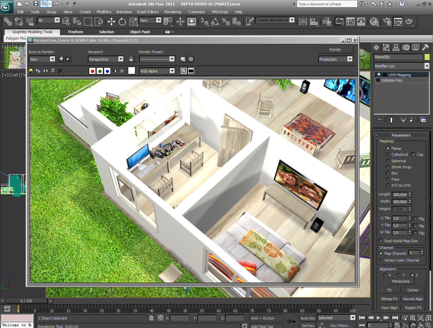This screenshot has height=328, width=433.
Task: Expand the Modifier List dropdown
Action: pyautogui.click(x=427, y=66)
